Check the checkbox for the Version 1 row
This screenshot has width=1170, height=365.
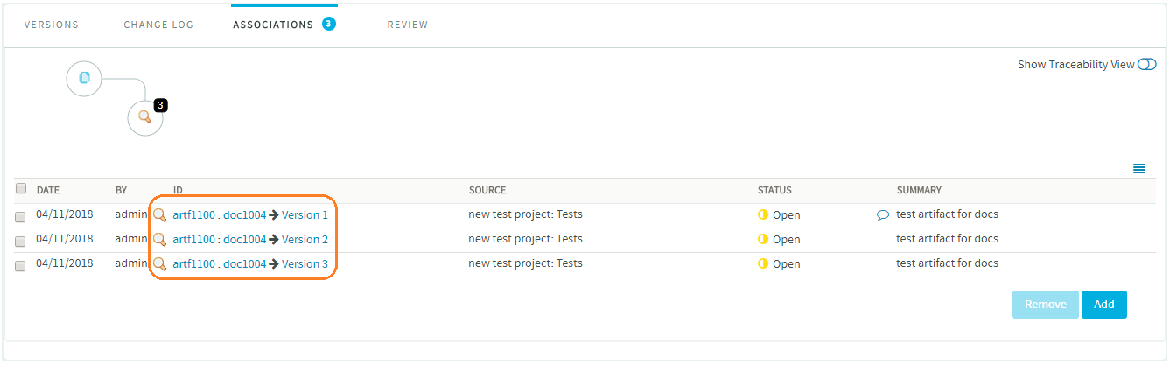click(21, 217)
